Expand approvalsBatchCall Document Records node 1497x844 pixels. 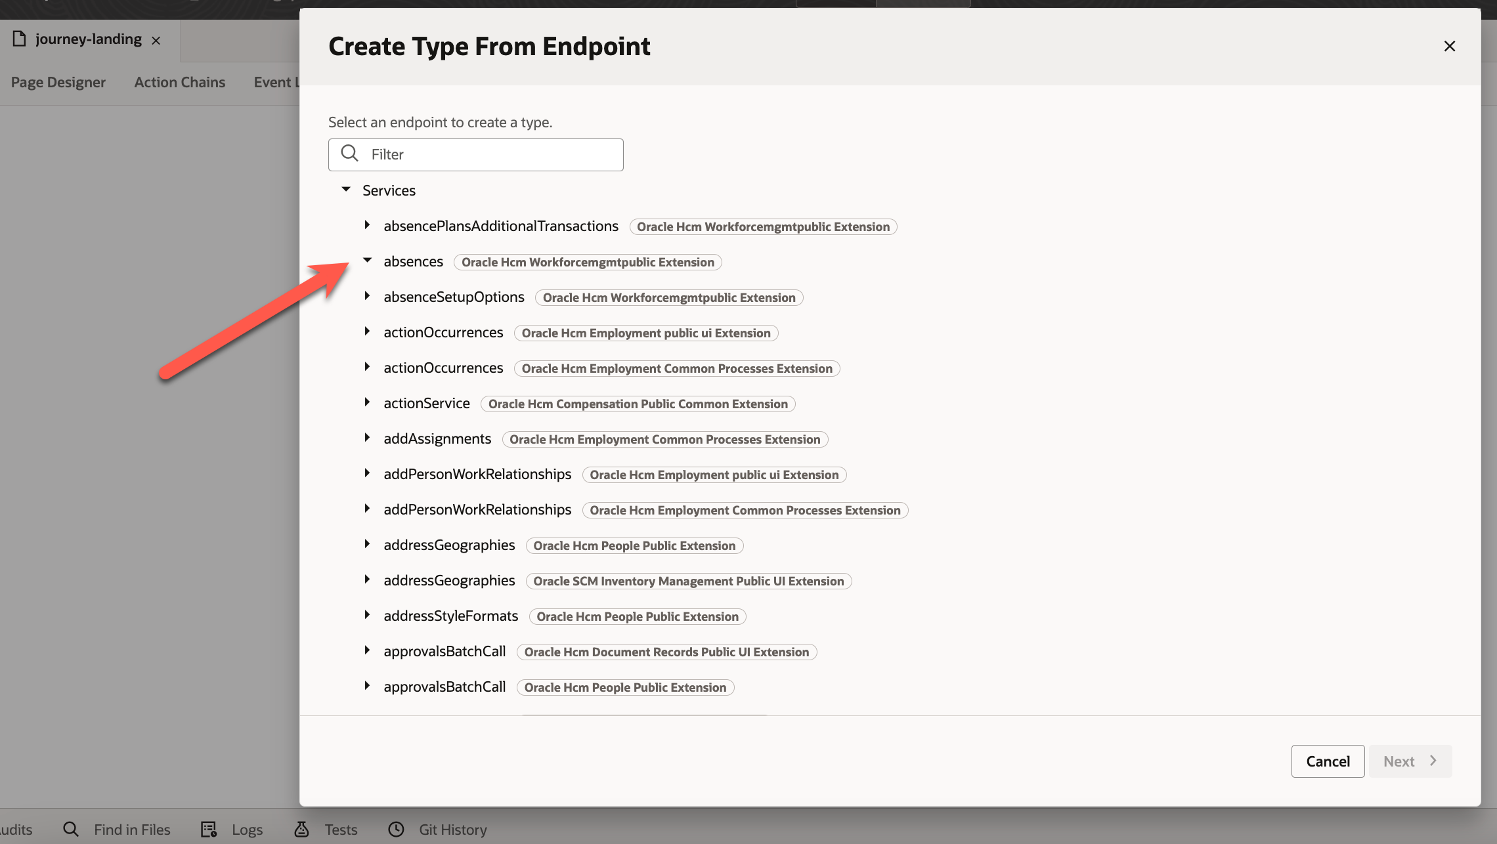(367, 650)
